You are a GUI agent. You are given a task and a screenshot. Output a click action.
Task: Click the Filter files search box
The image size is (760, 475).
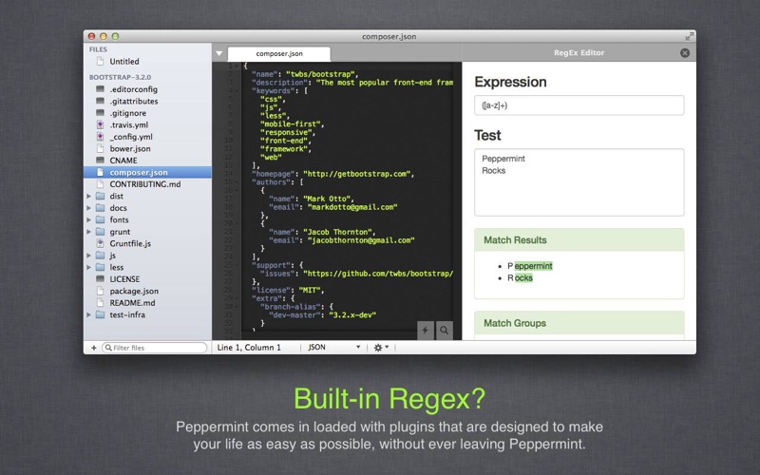coord(155,348)
